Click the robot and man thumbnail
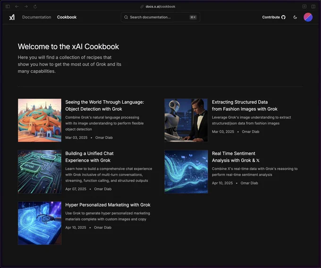 (186, 120)
